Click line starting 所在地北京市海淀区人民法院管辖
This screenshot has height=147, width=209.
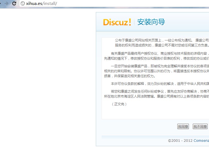pos(156,96)
